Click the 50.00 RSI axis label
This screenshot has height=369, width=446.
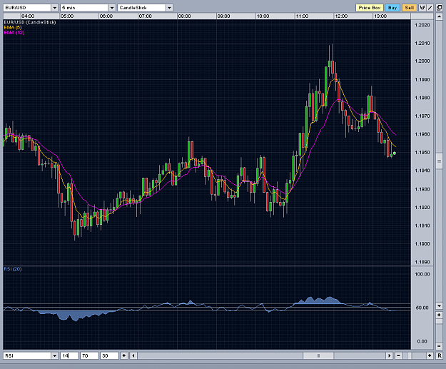422,308
